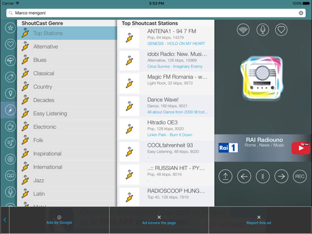Select Classical genre
Screen dimensions: 312x234
pos(67,73)
